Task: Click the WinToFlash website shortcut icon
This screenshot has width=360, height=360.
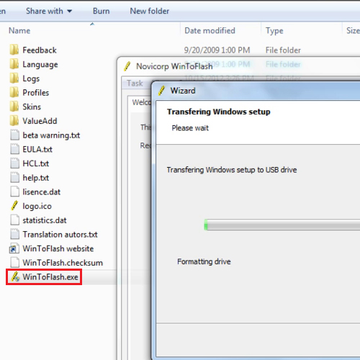Action: [14, 248]
